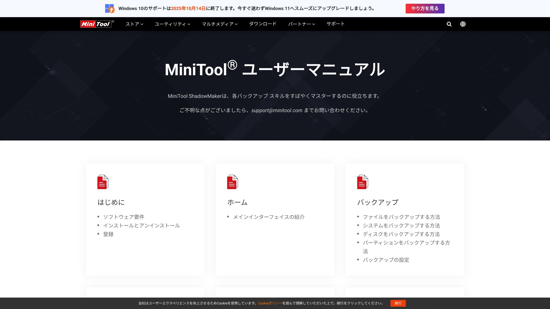Click the やり方を見る button
Viewport: 550px width, 309px height.
425,9
